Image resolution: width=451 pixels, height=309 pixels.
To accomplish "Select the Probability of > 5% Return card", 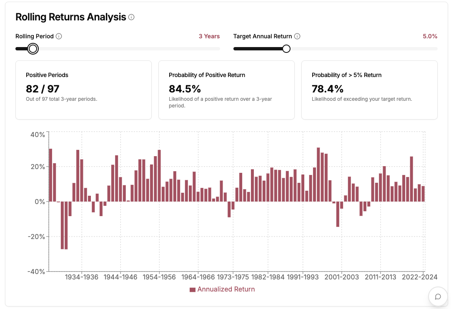I will 369,90.
